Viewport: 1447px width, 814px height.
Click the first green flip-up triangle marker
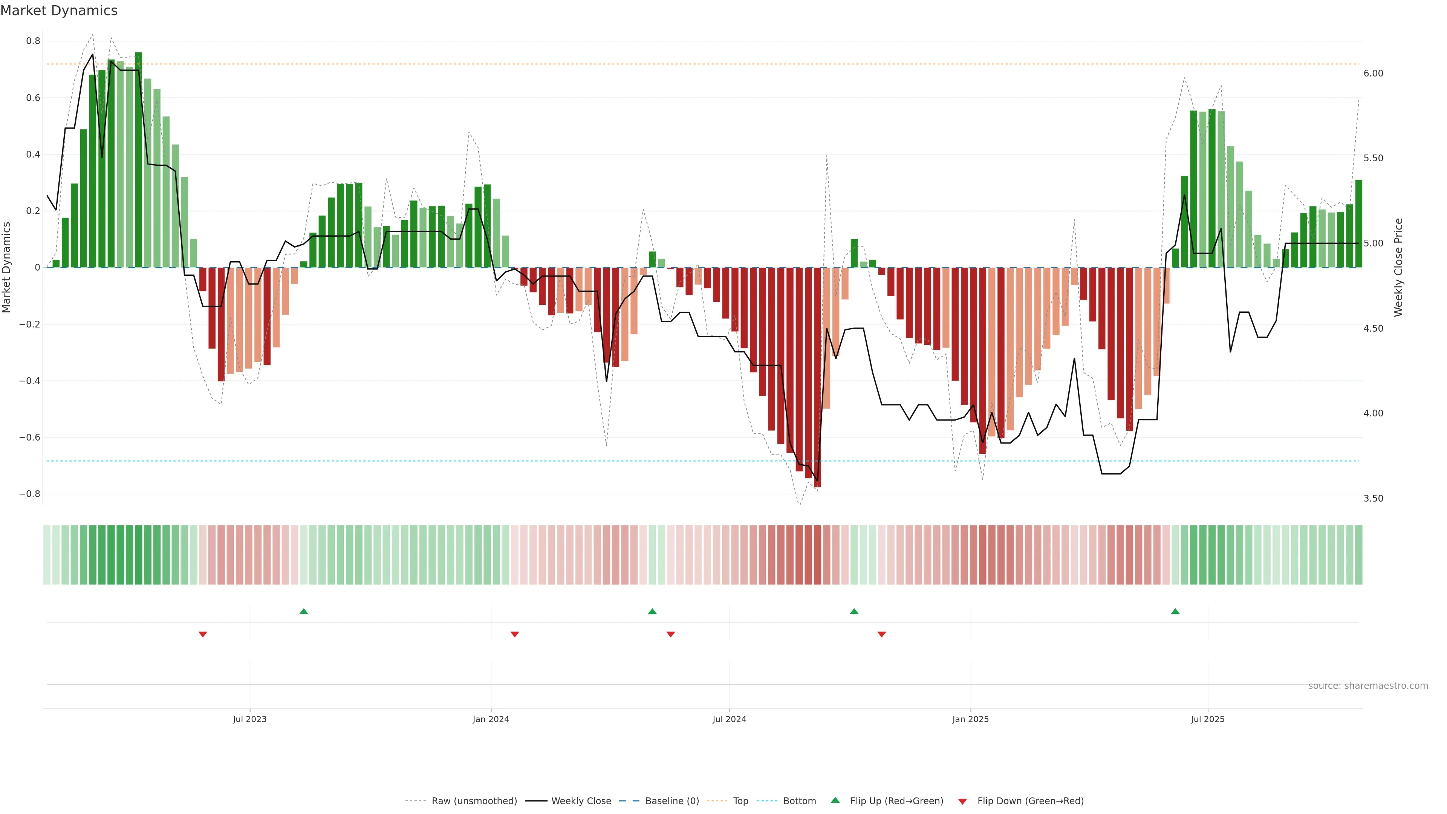(x=303, y=611)
